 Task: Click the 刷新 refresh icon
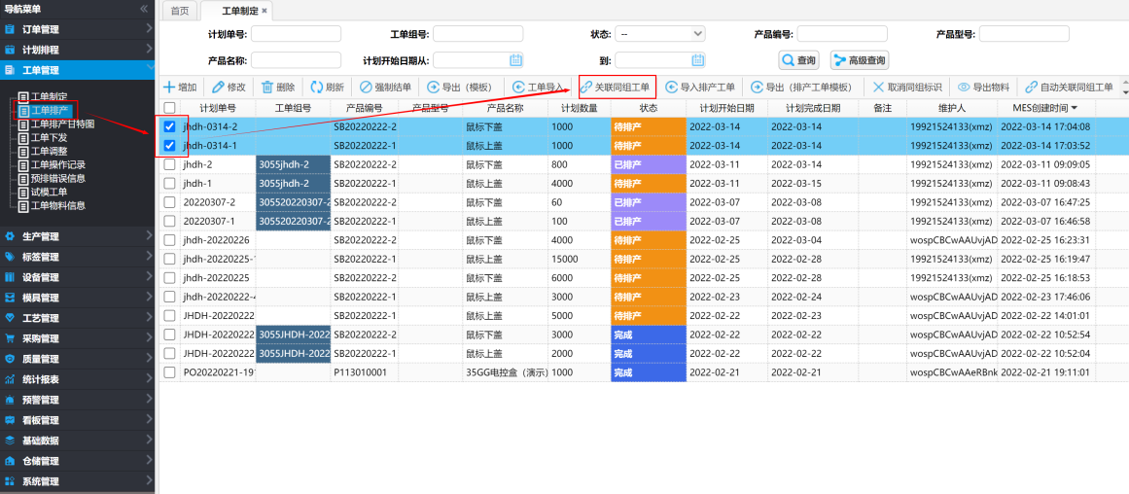[x=317, y=88]
